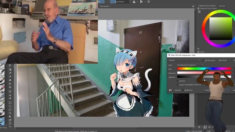Open the Type Hue/Saturation/Lightness dropdown
Screen dimensions: 235x132
tap(190, 65)
